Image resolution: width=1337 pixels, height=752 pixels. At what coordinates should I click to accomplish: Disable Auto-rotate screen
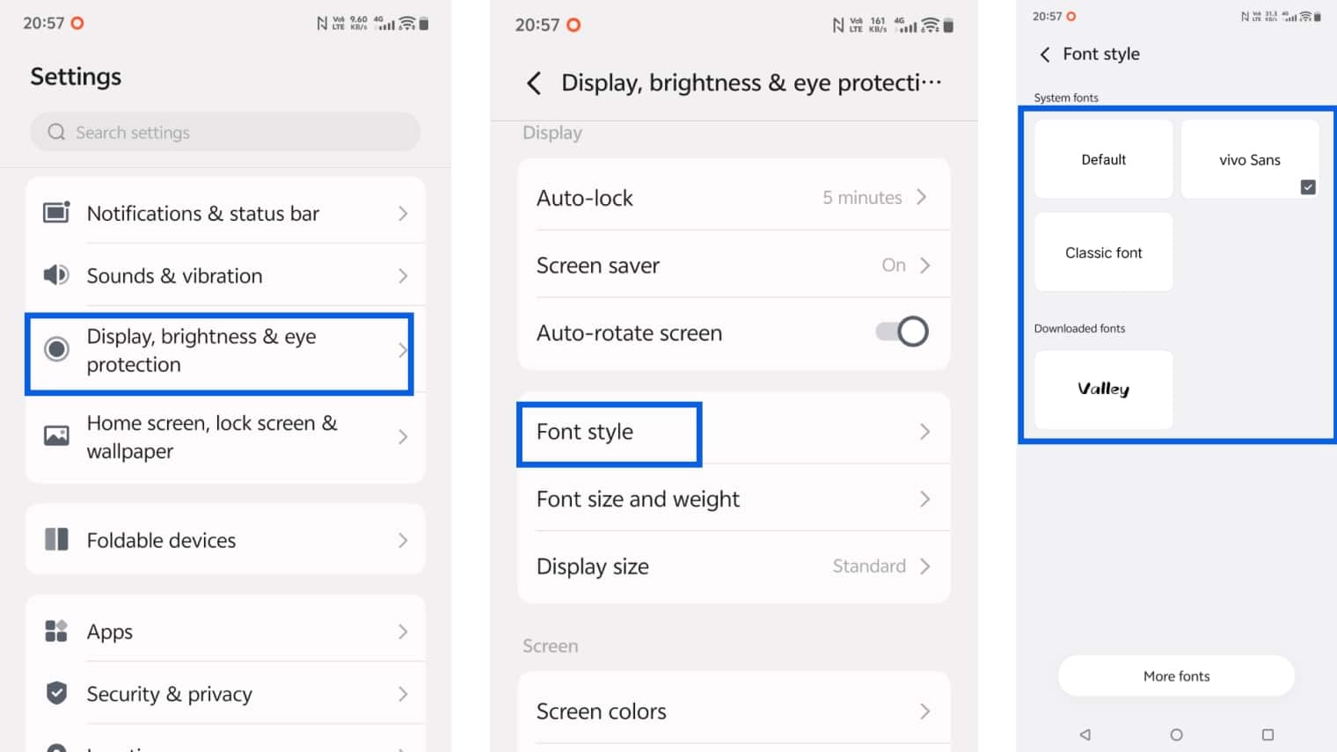(x=902, y=332)
